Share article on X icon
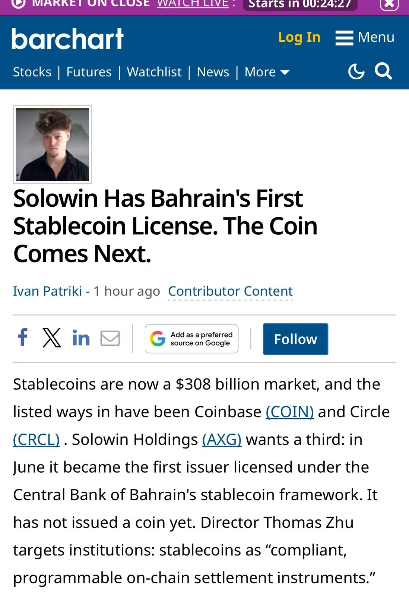Viewport: 409px width, 596px height. (52, 337)
